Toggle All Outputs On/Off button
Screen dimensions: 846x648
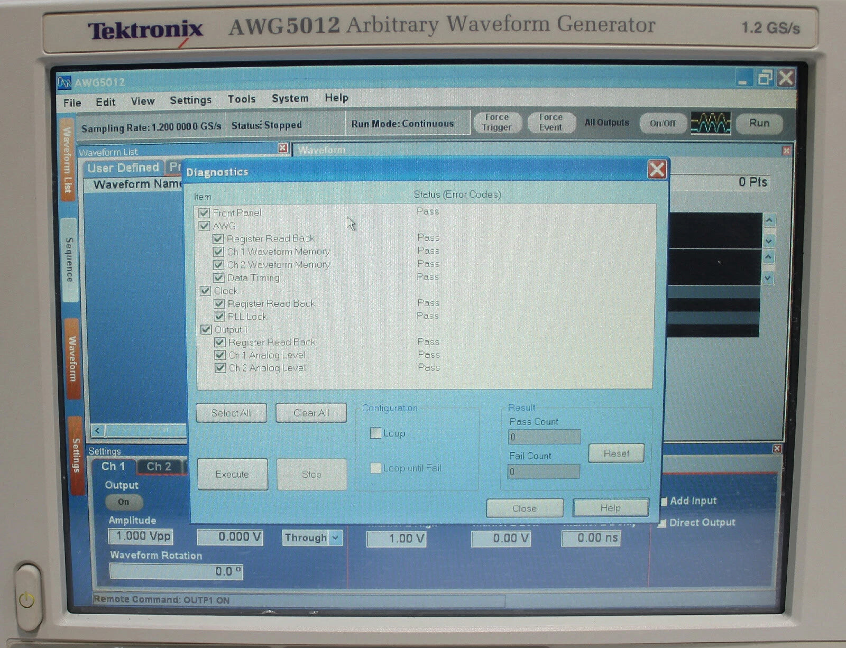(662, 123)
